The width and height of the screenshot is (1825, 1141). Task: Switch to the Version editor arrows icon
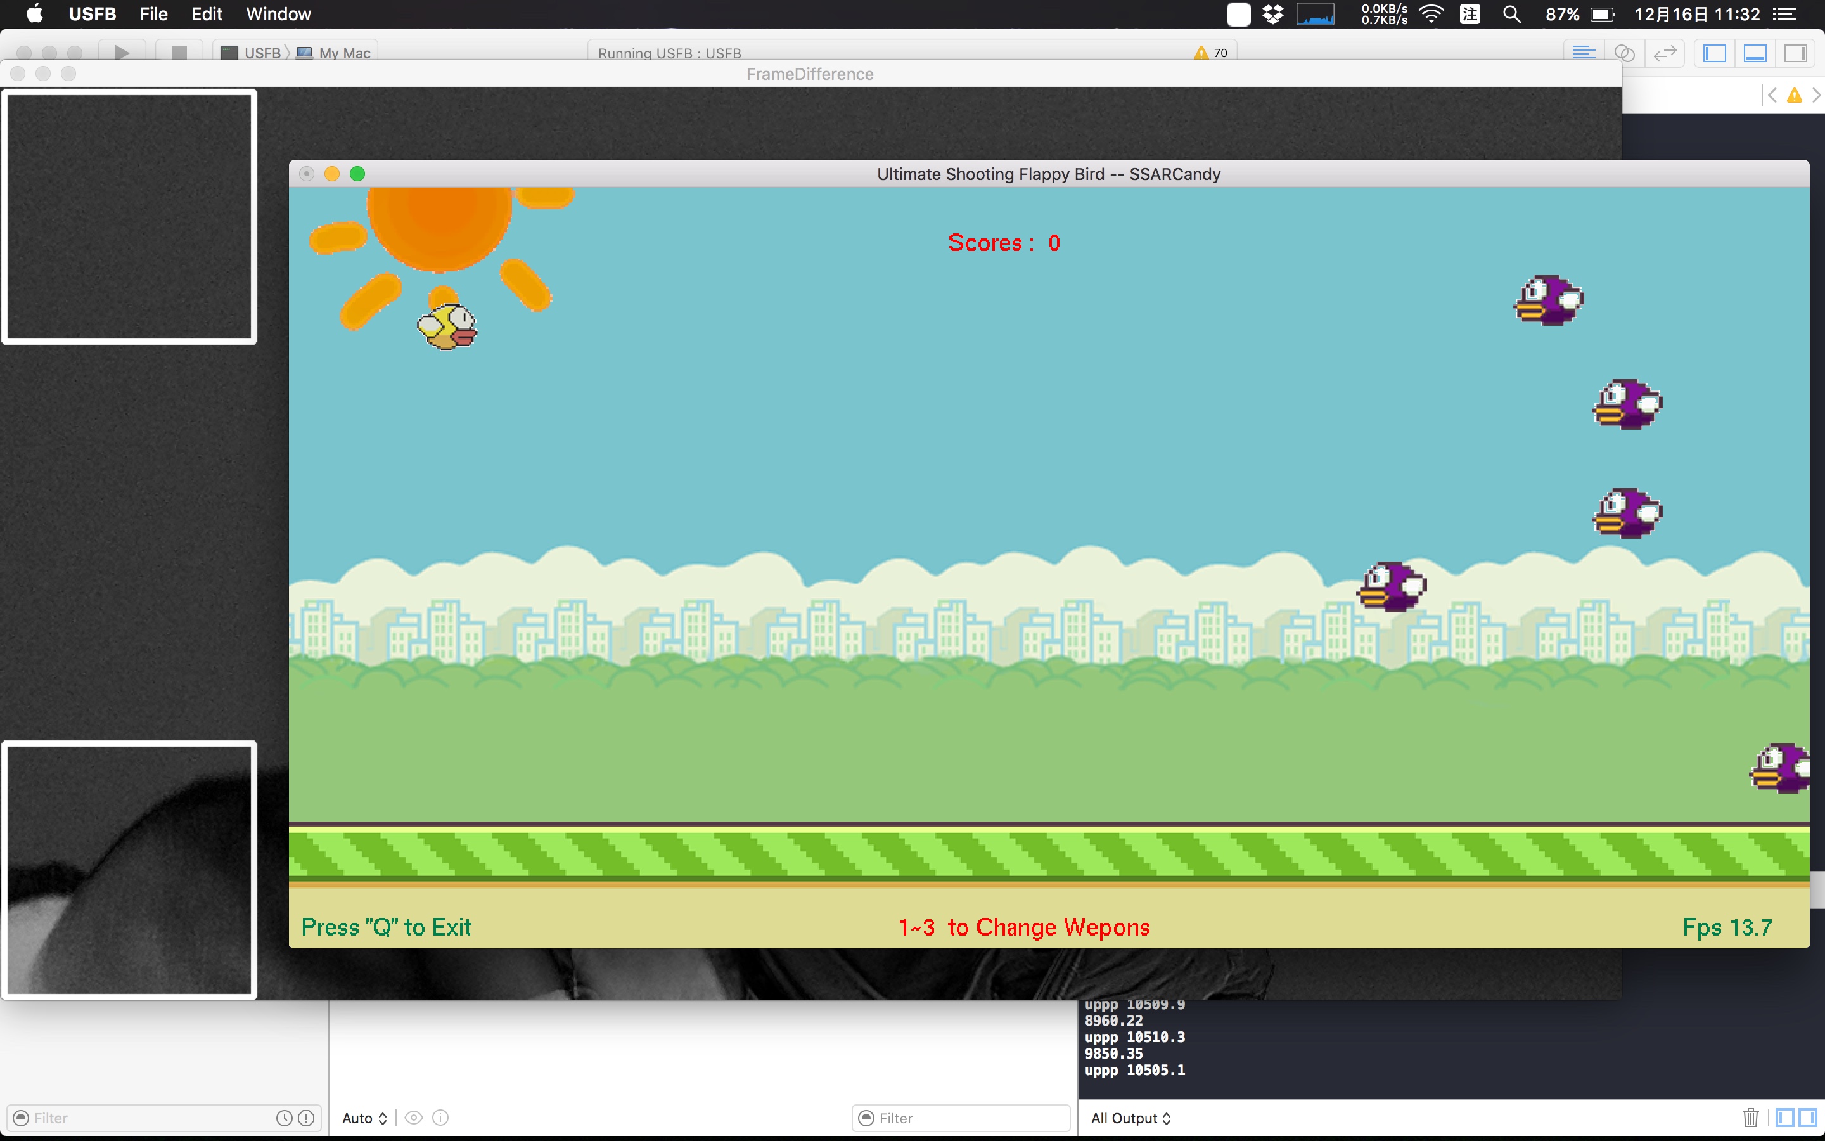(x=1665, y=53)
